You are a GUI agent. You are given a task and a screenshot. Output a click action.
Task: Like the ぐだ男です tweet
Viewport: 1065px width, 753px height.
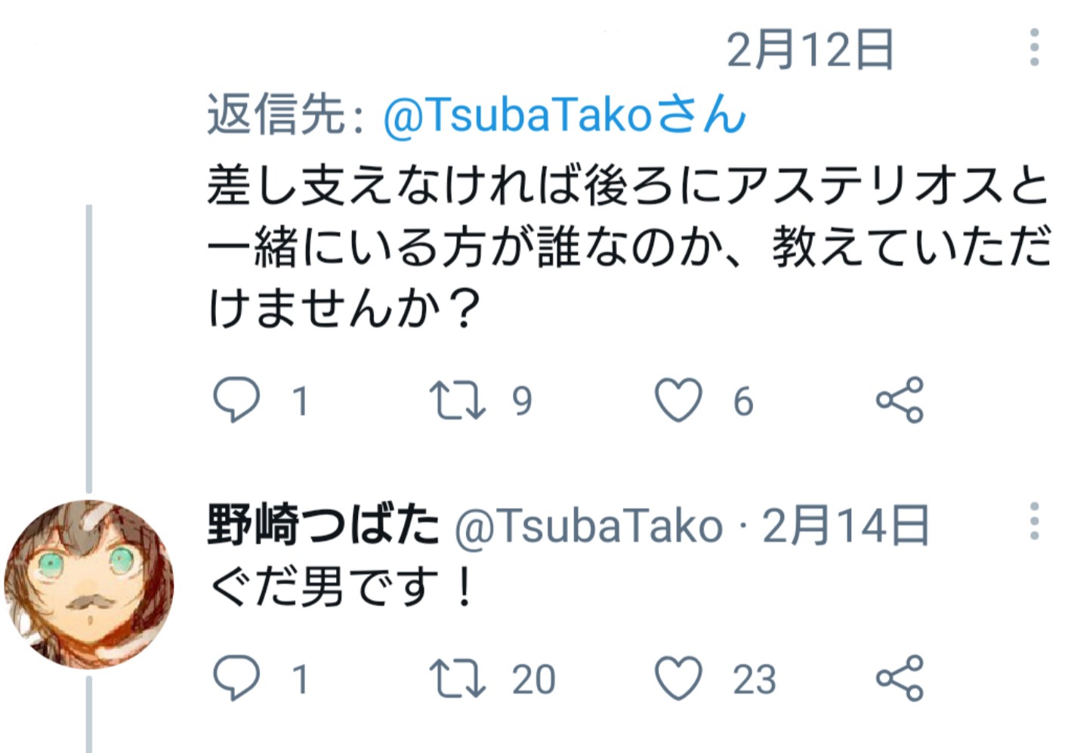pyautogui.click(x=678, y=678)
